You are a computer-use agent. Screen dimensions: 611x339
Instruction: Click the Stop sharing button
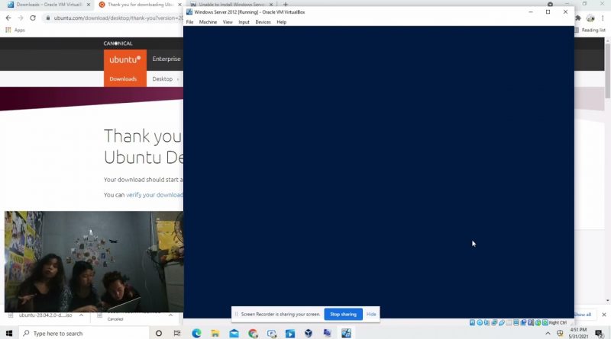343,314
